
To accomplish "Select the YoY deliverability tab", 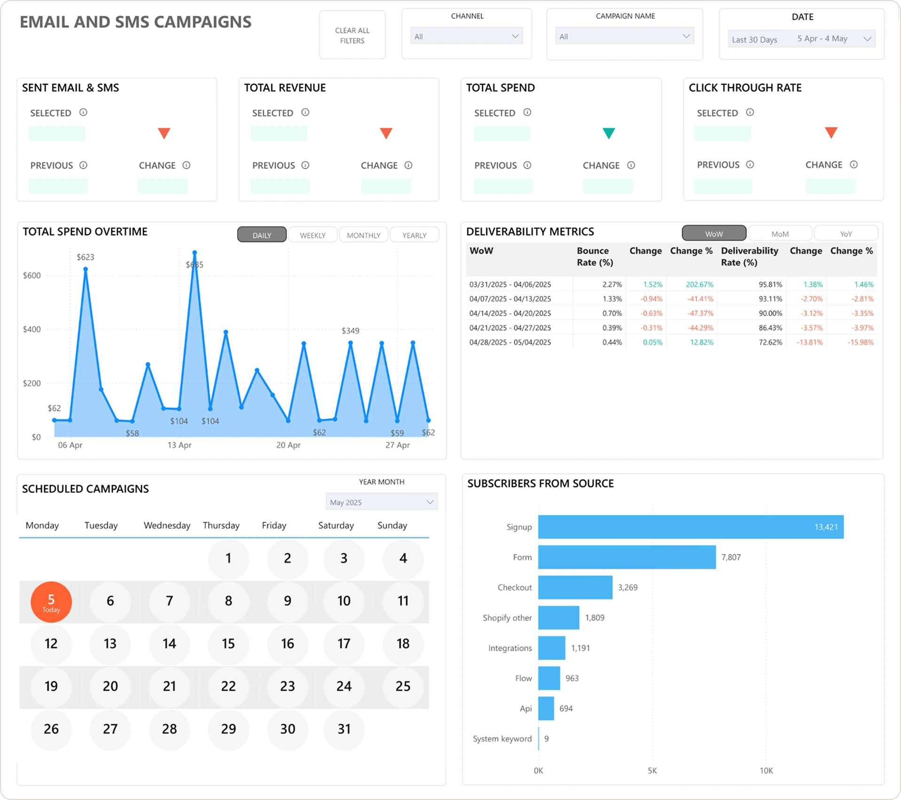I will pos(846,233).
